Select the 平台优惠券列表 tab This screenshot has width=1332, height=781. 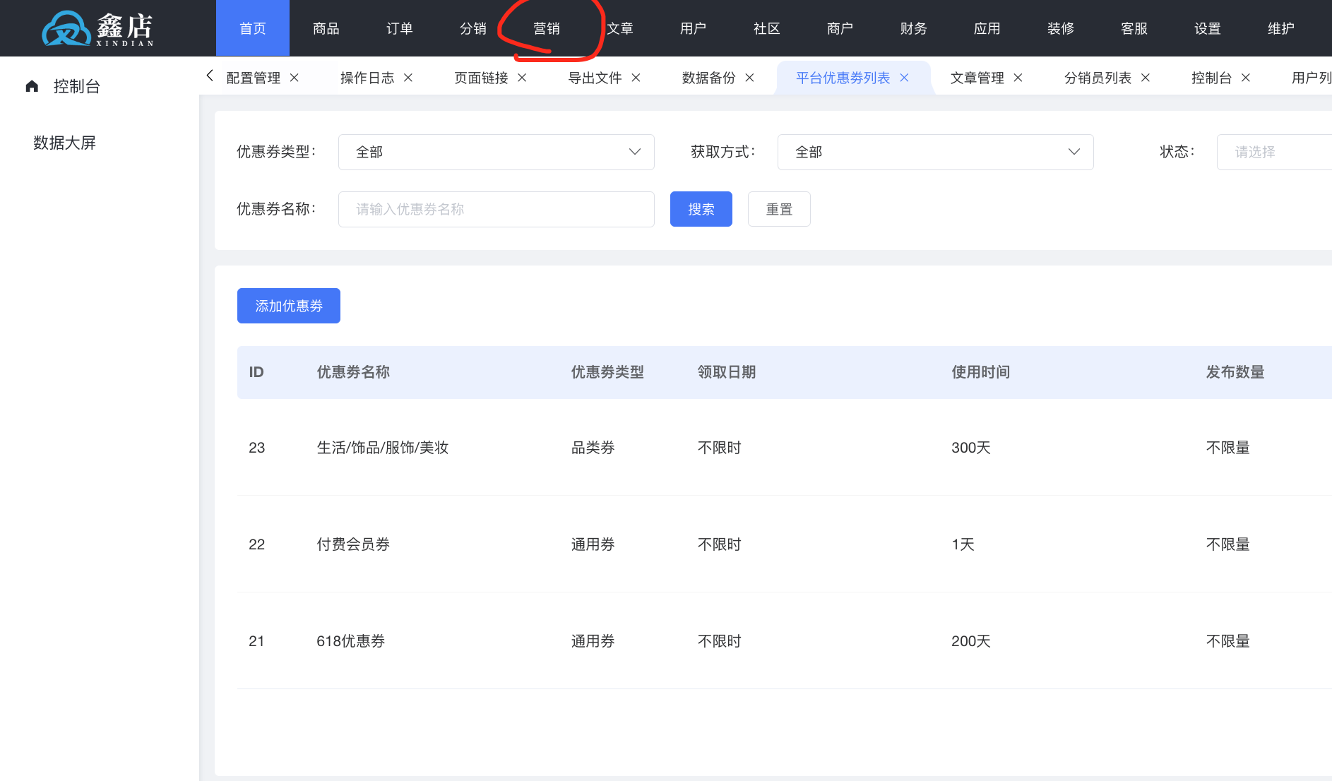pos(843,78)
